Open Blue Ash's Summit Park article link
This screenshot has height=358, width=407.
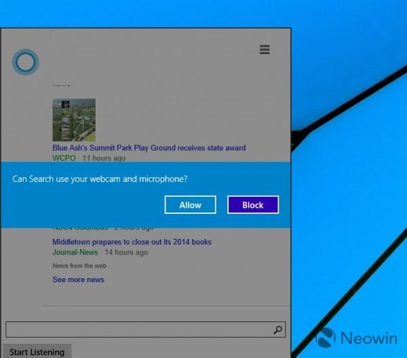[x=149, y=148]
